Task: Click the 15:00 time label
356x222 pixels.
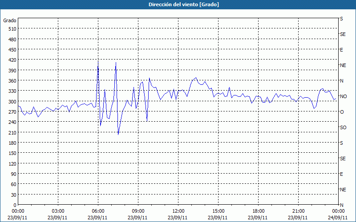Action: (x=218, y=211)
